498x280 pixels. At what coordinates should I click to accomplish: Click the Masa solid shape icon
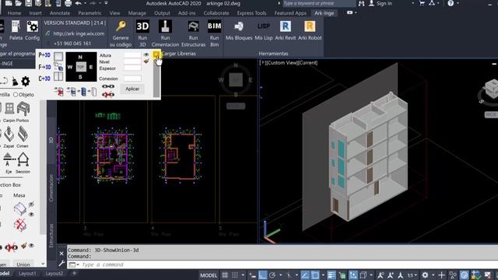pos(20,208)
